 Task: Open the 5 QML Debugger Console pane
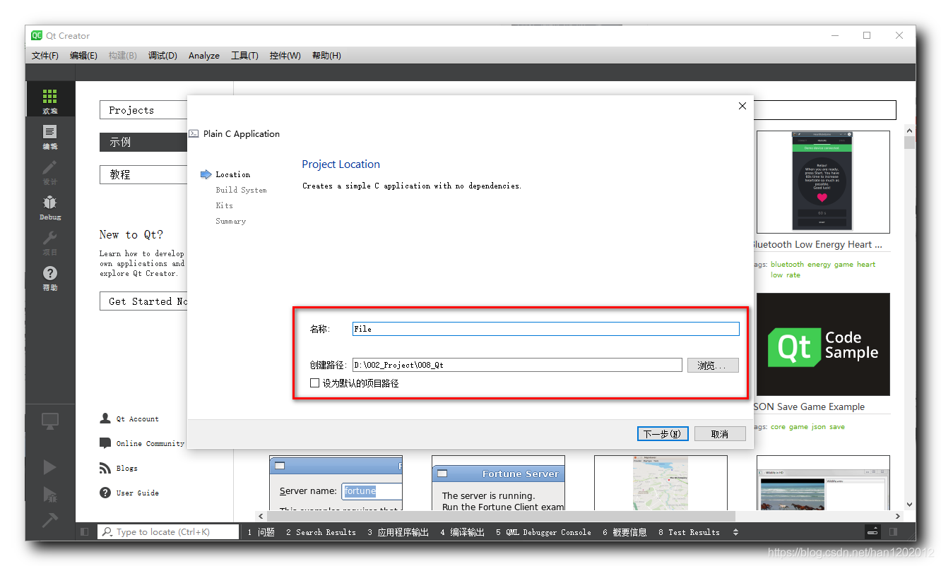543,532
